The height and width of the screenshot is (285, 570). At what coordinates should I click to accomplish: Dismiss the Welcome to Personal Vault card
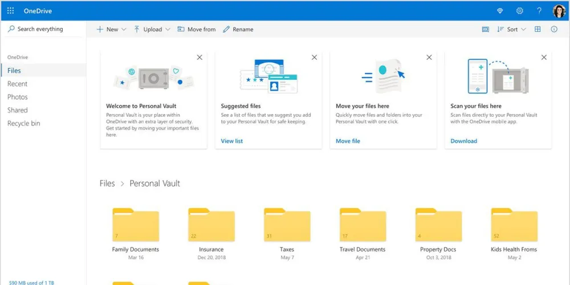tap(199, 58)
